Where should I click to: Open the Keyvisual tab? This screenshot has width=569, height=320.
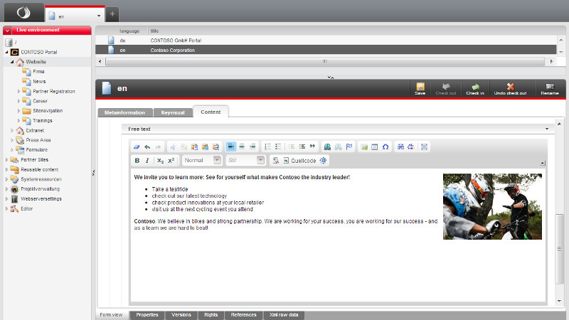coord(173,112)
